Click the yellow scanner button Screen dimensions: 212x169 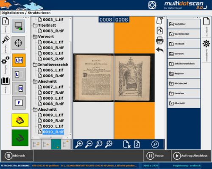[20, 120]
